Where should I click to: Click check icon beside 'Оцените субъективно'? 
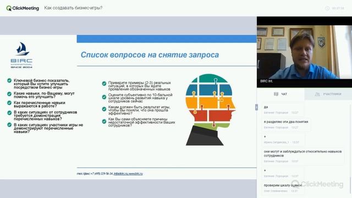104,97
